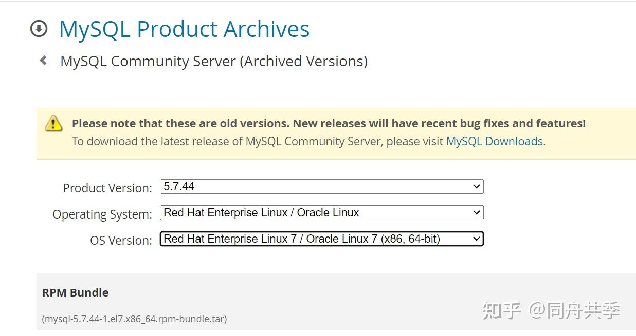The height and width of the screenshot is (336, 636).
Task: Click the latest release download notice sentence
Action: click(x=308, y=141)
